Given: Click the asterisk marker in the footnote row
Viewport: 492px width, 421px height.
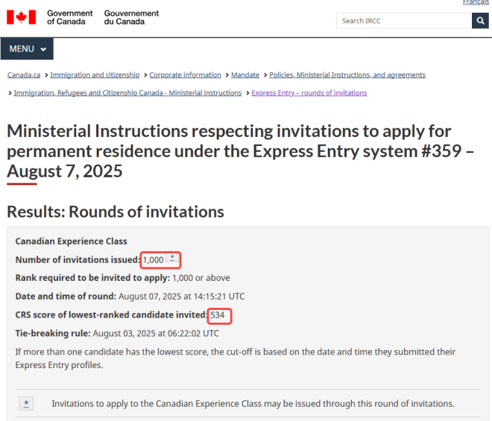Looking at the screenshot, I should pos(27,404).
